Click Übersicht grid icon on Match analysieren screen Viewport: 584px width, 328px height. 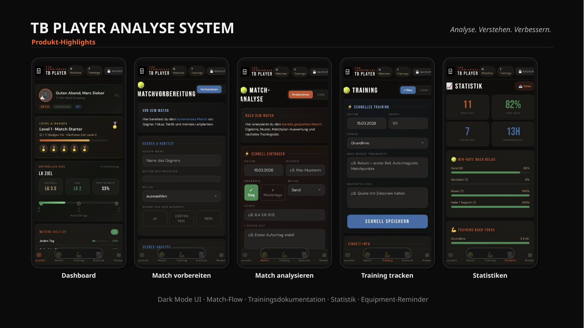(x=245, y=255)
